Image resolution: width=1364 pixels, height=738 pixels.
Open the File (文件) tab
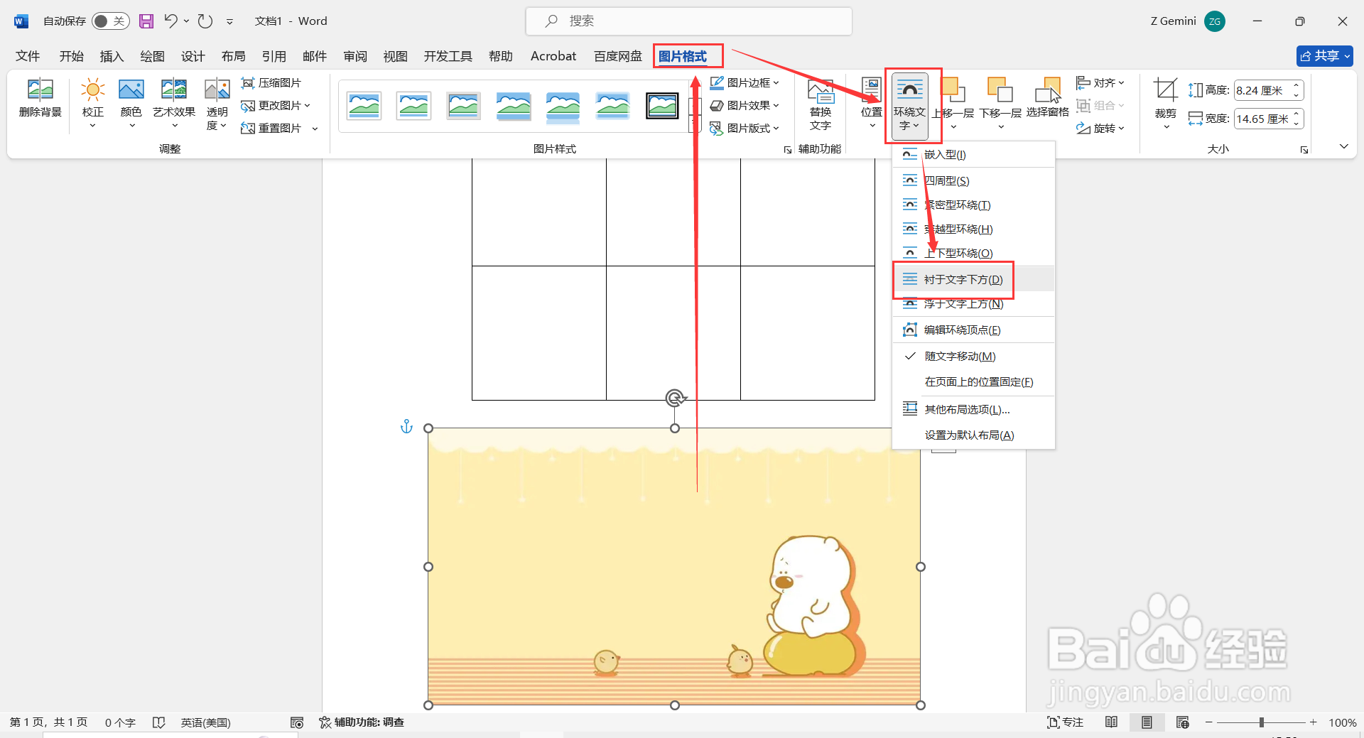28,56
